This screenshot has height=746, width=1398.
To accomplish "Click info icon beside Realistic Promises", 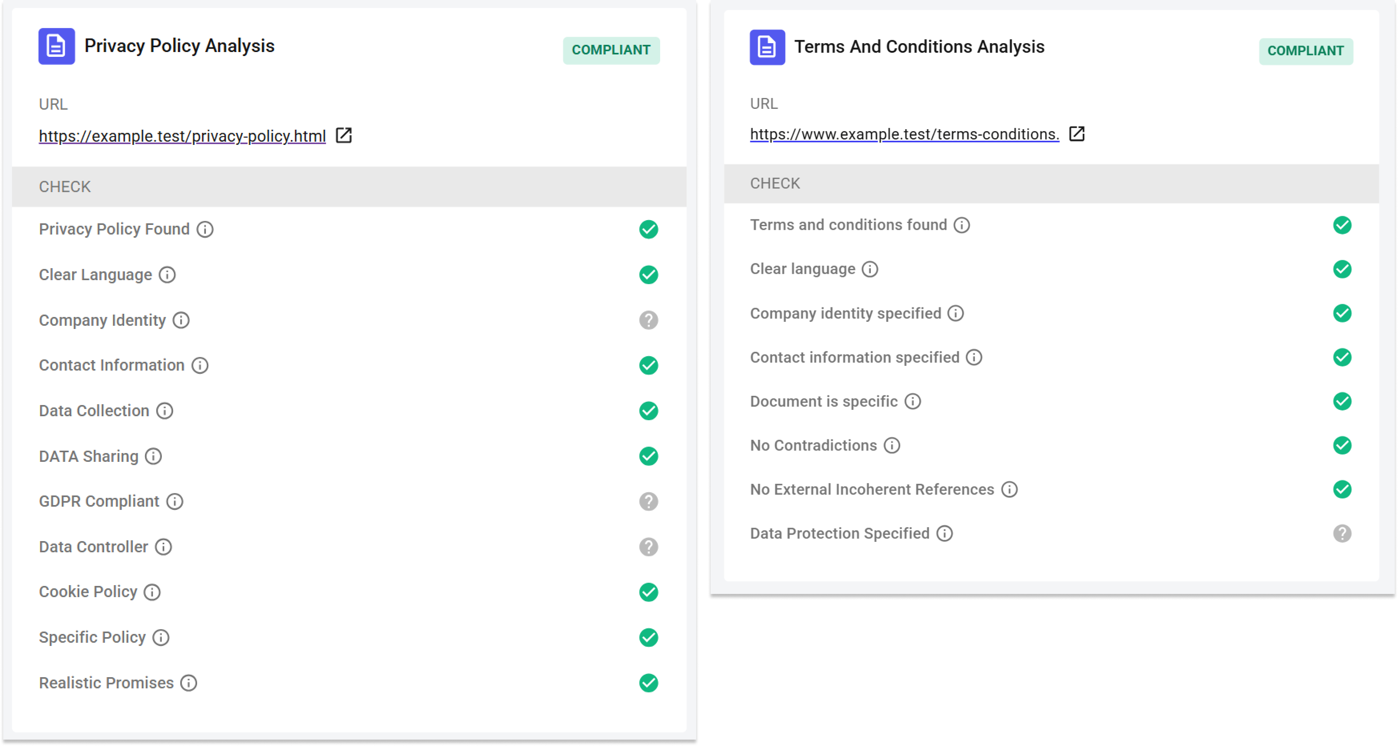I will [x=188, y=683].
